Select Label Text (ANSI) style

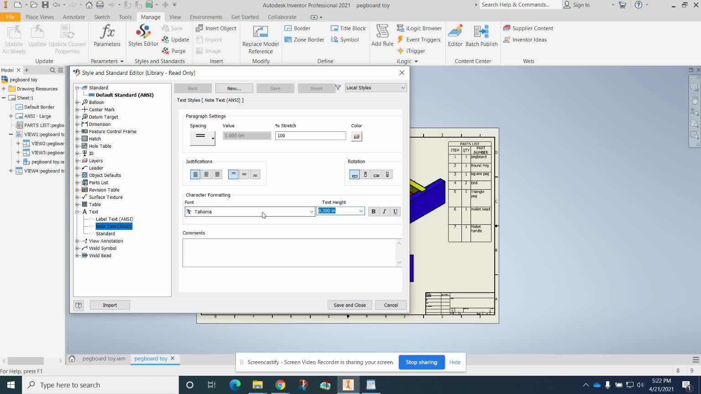(114, 219)
